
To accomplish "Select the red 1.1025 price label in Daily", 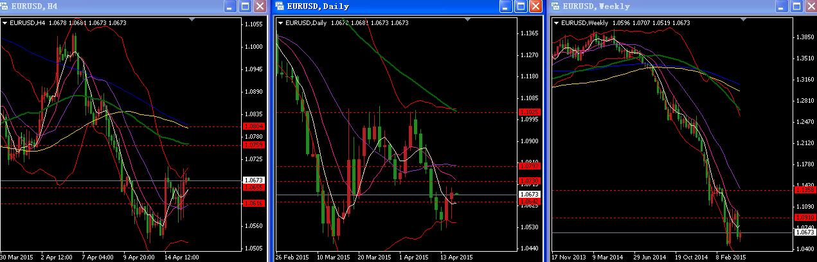I will pos(530,112).
